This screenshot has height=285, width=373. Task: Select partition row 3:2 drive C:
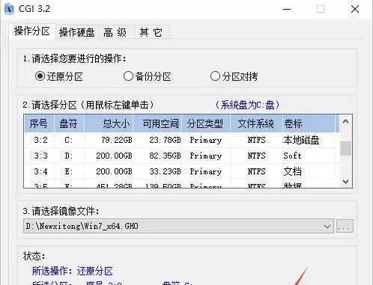(x=182, y=140)
